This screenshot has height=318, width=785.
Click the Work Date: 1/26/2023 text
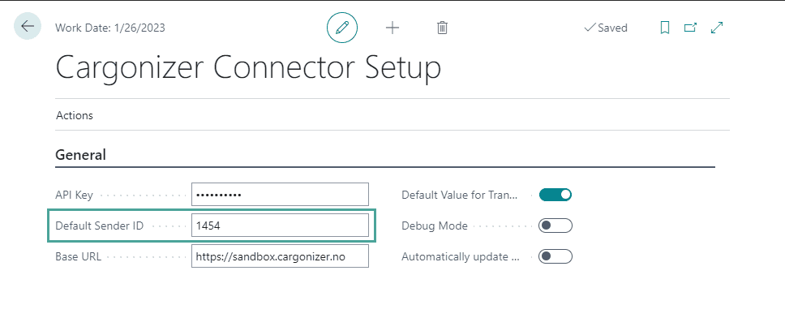coord(110,28)
